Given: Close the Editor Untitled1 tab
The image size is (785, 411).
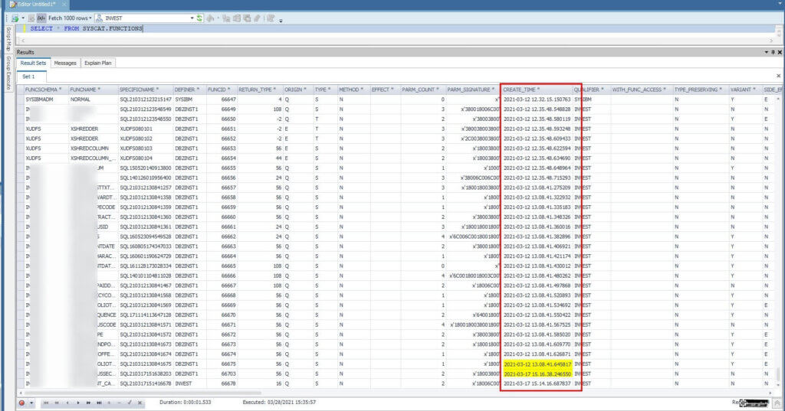Looking at the screenshot, I should (x=64, y=5).
